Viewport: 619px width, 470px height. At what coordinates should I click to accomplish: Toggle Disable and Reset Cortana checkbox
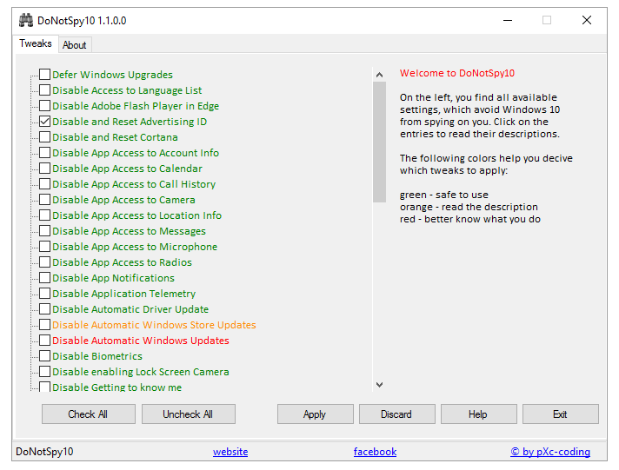(x=45, y=137)
